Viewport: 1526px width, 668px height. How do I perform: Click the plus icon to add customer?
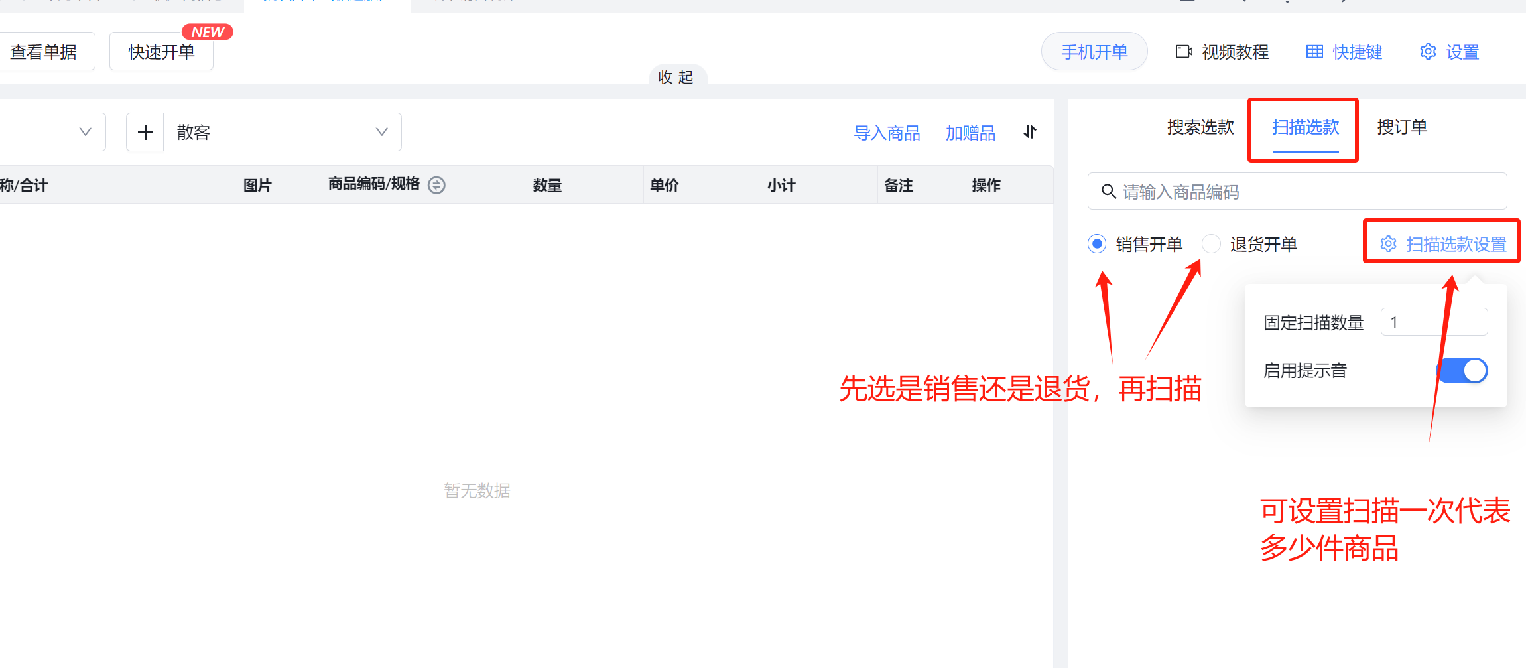coord(145,133)
